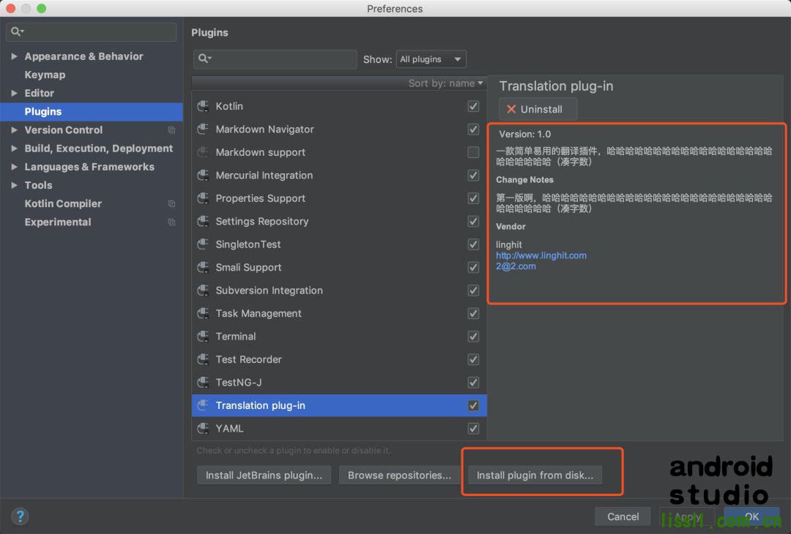The image size is (791, 534).
Task: Click the YAML plugin icon
Action: click(x=204, y=429)
